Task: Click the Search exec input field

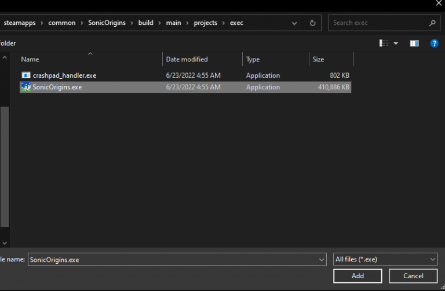Action: pos(378,23)
